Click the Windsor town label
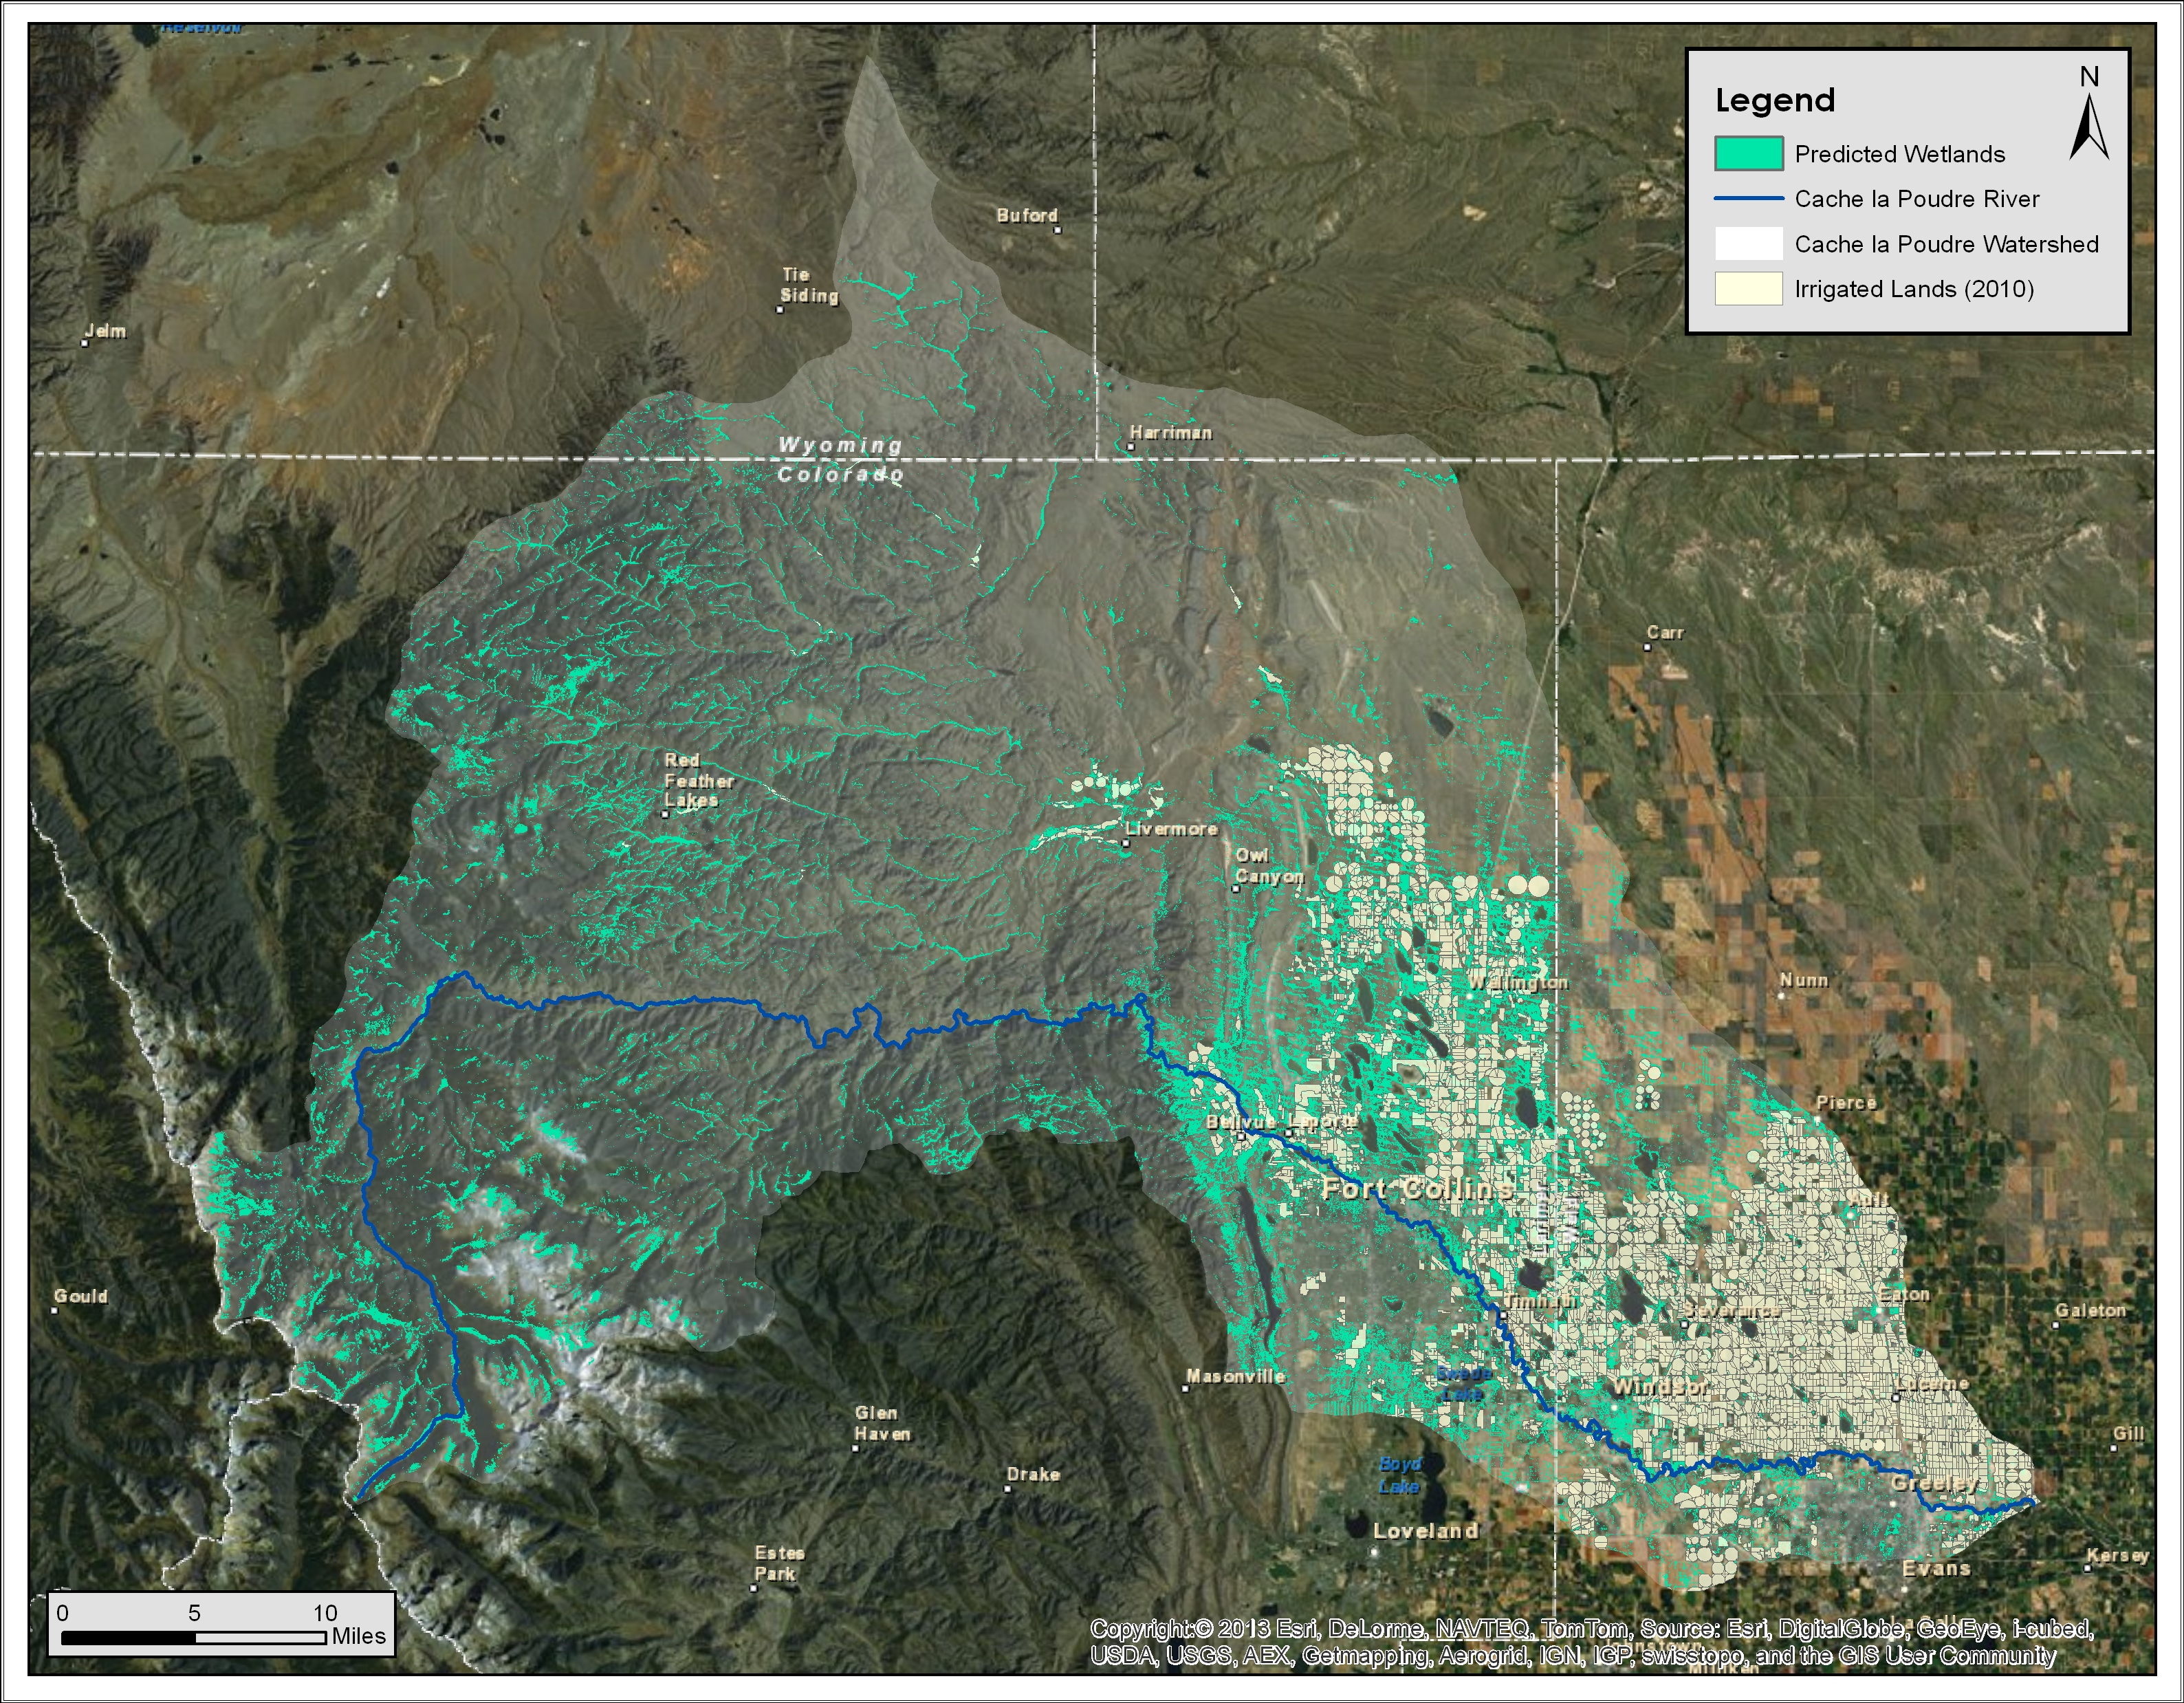 tap(1659, 1387)
